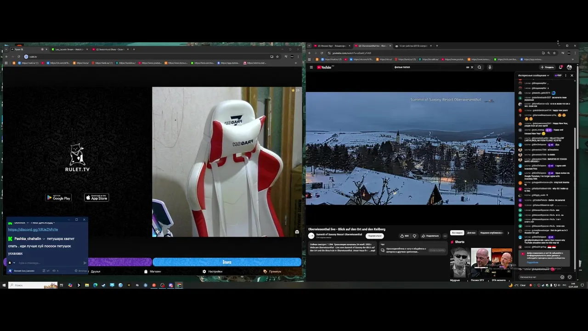Select the 'Все видео' filter chip
This screenshot has width=588, height=331.
(457, 233)
